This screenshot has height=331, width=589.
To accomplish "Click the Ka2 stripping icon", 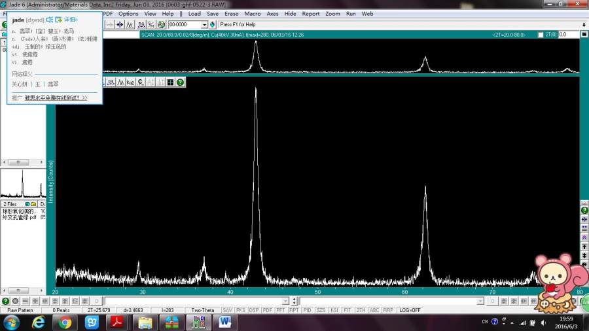I will coord(130,82).
